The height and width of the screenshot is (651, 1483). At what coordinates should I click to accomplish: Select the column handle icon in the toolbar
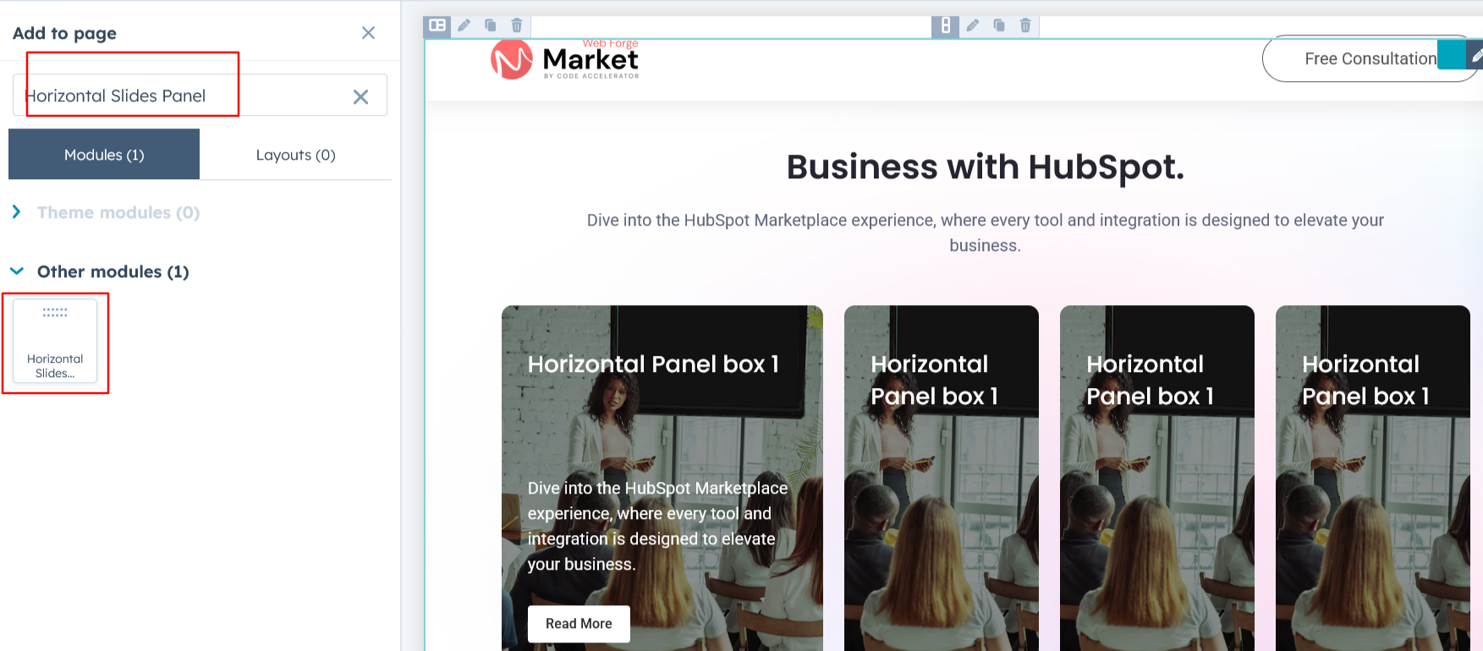[946, 26]
